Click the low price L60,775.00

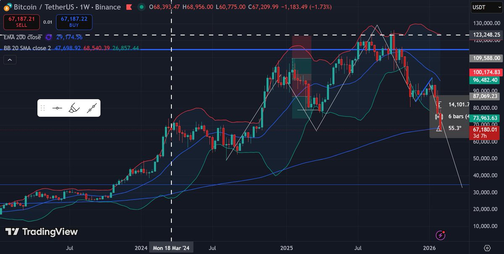click(230, 7)
